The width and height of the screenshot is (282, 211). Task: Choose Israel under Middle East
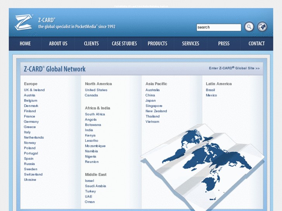pyautogui.click(x=89, y=181)
